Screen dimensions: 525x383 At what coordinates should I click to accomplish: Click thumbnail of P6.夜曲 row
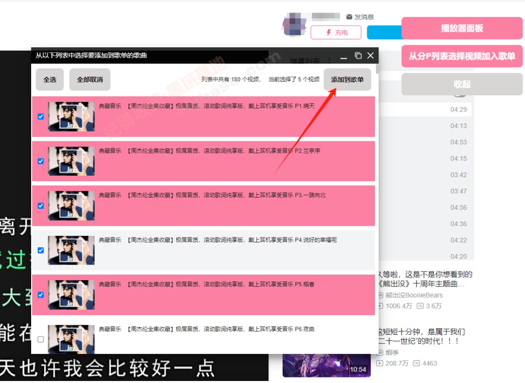point(71,339)
